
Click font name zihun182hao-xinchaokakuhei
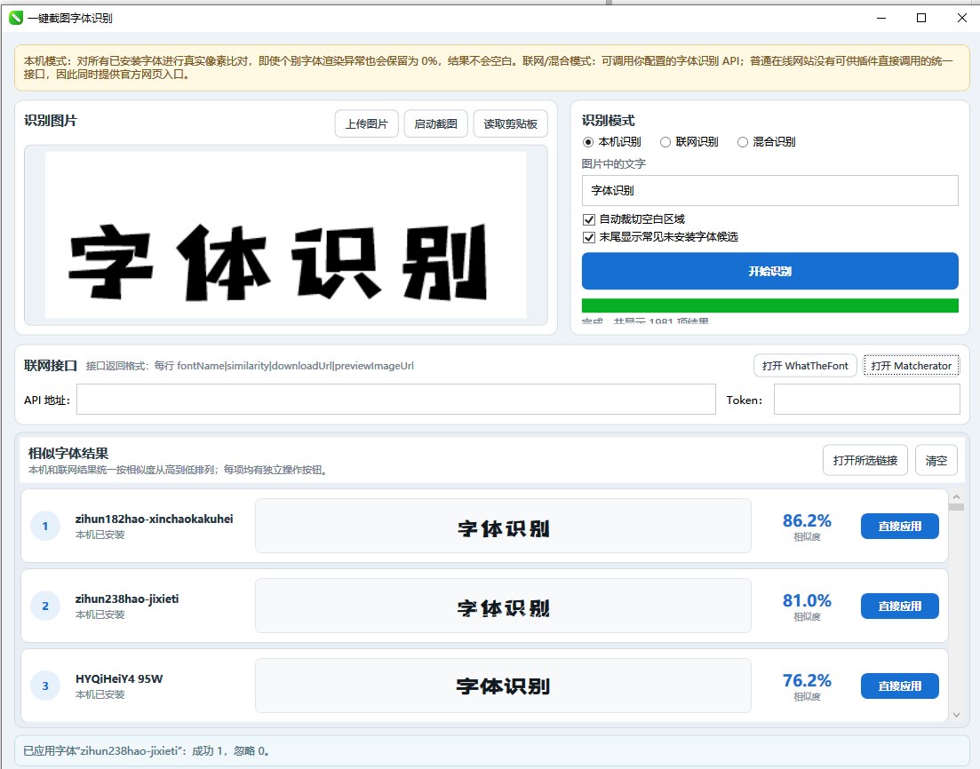[154, 519]
